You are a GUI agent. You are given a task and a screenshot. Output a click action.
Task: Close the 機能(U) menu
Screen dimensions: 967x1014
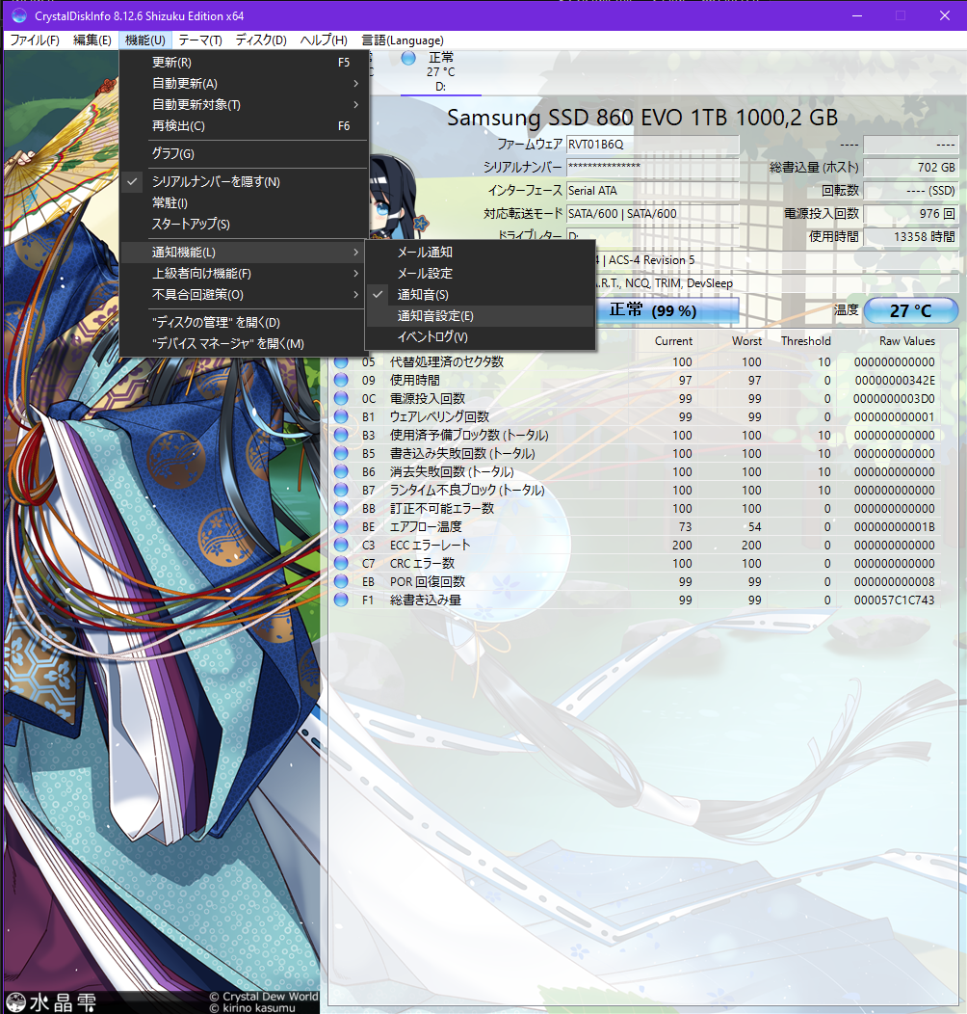145,40
